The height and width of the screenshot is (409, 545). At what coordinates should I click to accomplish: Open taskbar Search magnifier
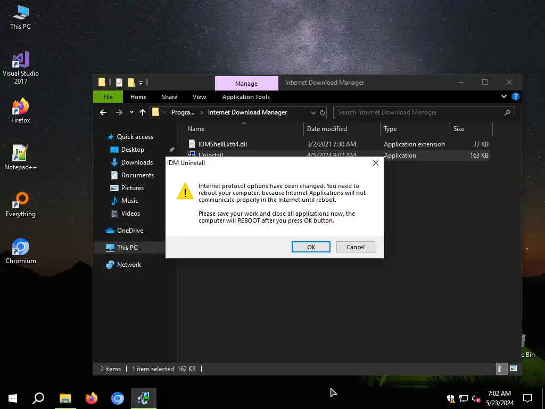click(38, 398)
